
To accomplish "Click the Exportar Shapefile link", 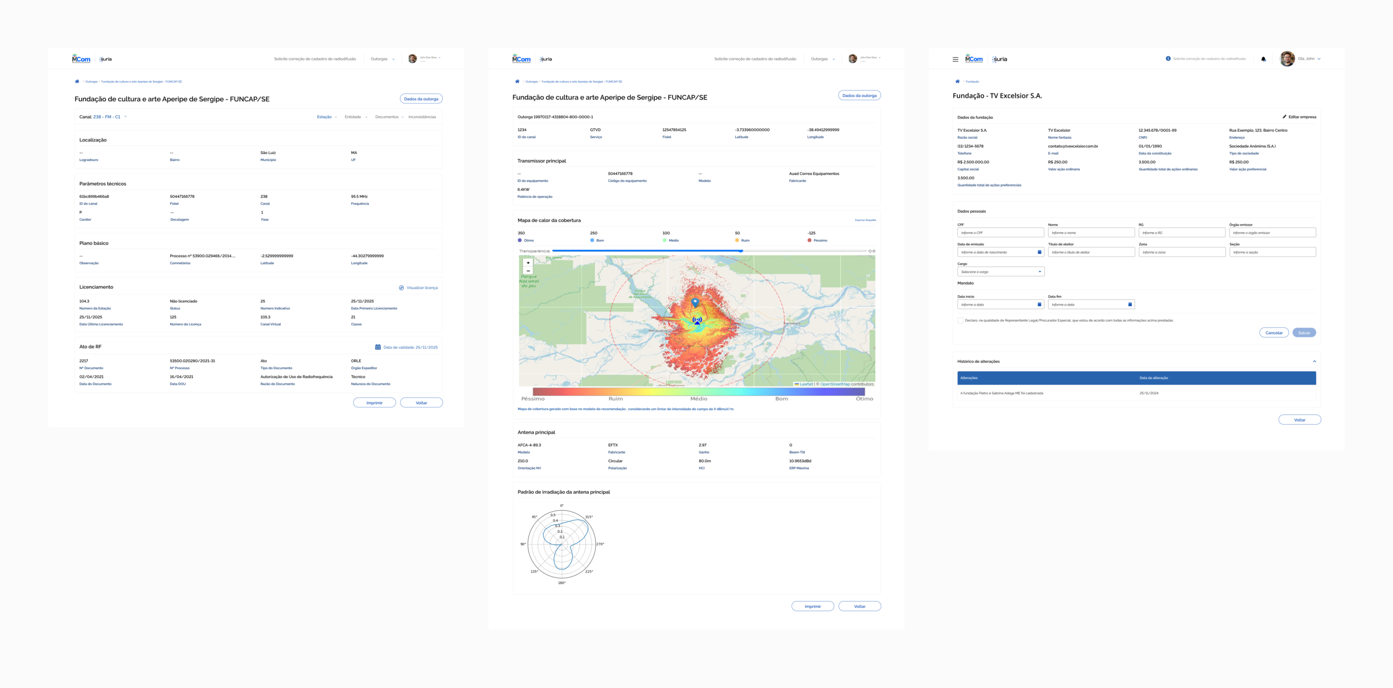I will [x=865, y=220].
